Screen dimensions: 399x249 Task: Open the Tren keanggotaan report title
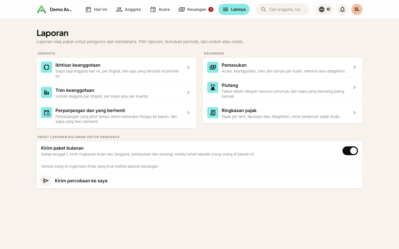(75, 90)
